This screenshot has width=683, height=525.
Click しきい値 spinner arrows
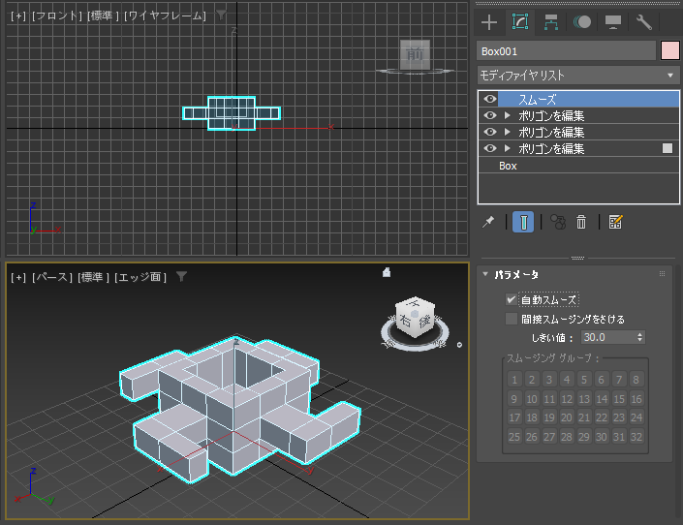coord(639,337)
